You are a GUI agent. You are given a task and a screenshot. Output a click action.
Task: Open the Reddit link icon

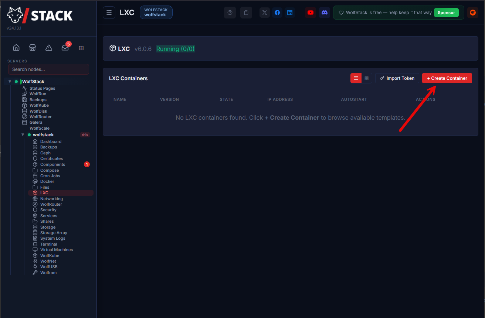point(473,13)
